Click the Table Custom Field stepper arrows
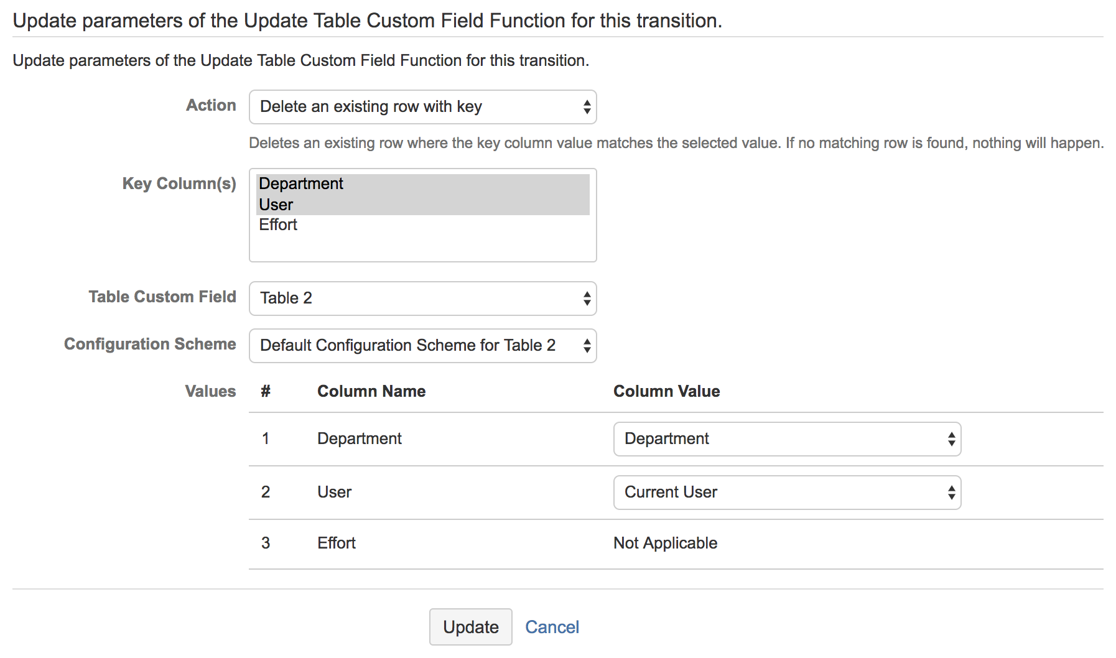This screenshot has width=1116, height=658. [x=585, y=299]
